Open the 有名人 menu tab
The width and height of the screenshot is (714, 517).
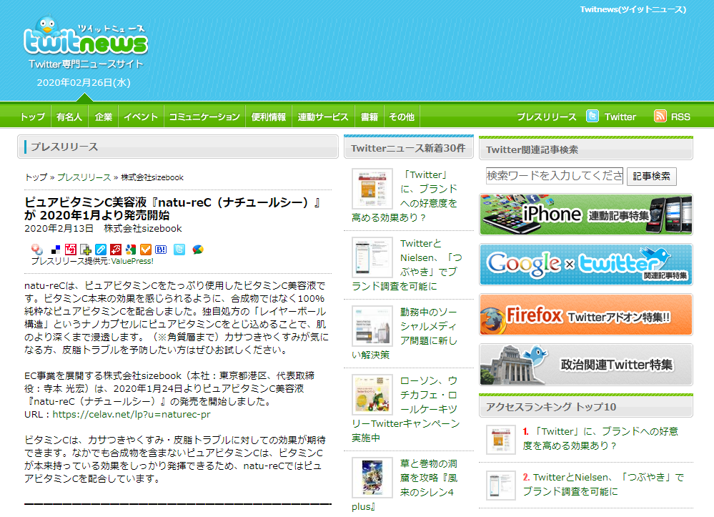click(70, 117)
